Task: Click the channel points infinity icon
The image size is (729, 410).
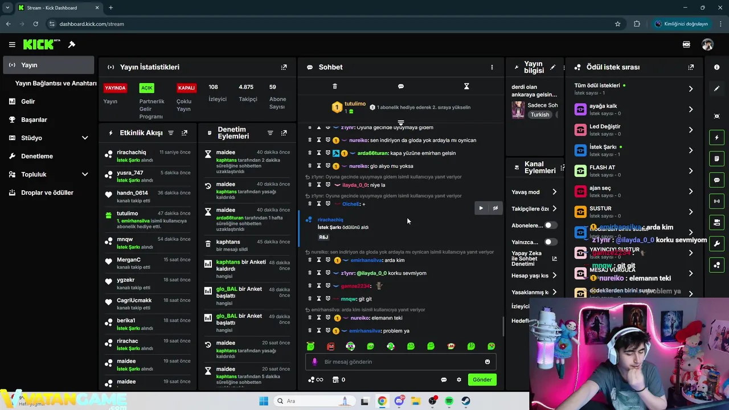Action: coord(316,380)
